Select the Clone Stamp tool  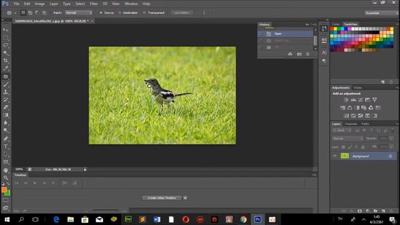pos(6,92)
